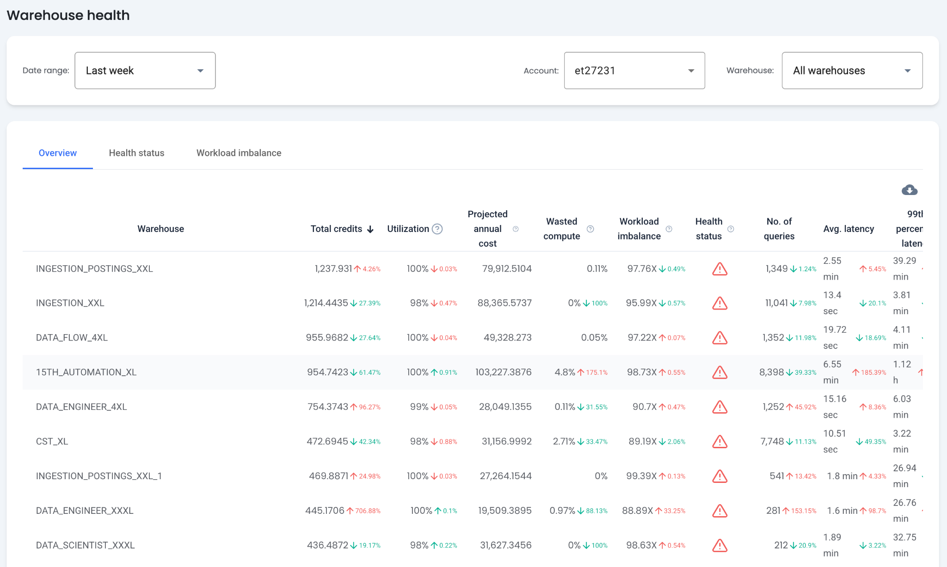
Task: Click health warning icon for CST_XL
Action: point(719,441)
